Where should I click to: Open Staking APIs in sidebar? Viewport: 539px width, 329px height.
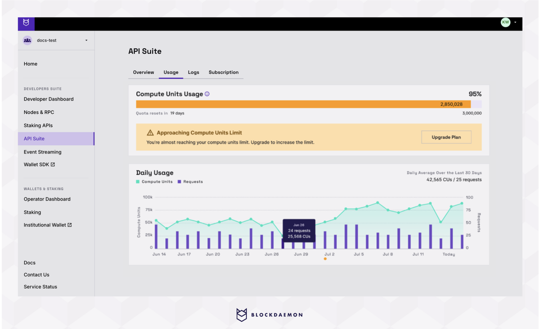(x=38, y=125)
